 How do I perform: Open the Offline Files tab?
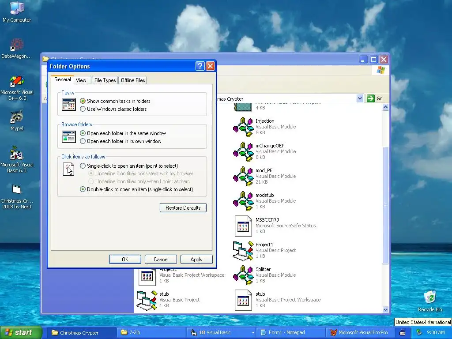(x=133, y=80)
